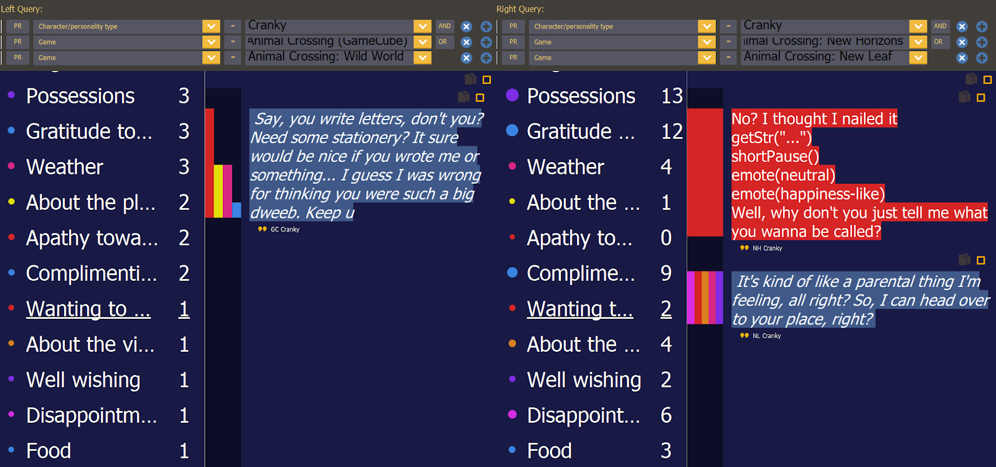Toggle PR button on Right Query New Leaf row

coord(514,57)
